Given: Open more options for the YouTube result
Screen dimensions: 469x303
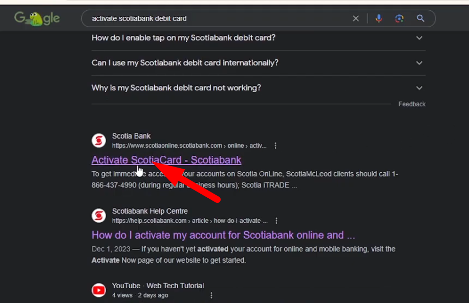Looking at the screenshot, I should [x=211, y=295].
